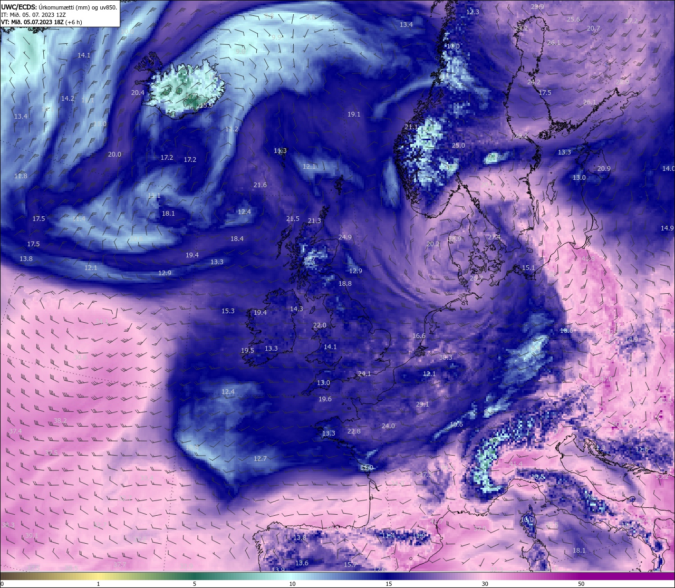Click the '50' tick on the color scale
This screenshot has height=588, width=675.
click(581, 584)
